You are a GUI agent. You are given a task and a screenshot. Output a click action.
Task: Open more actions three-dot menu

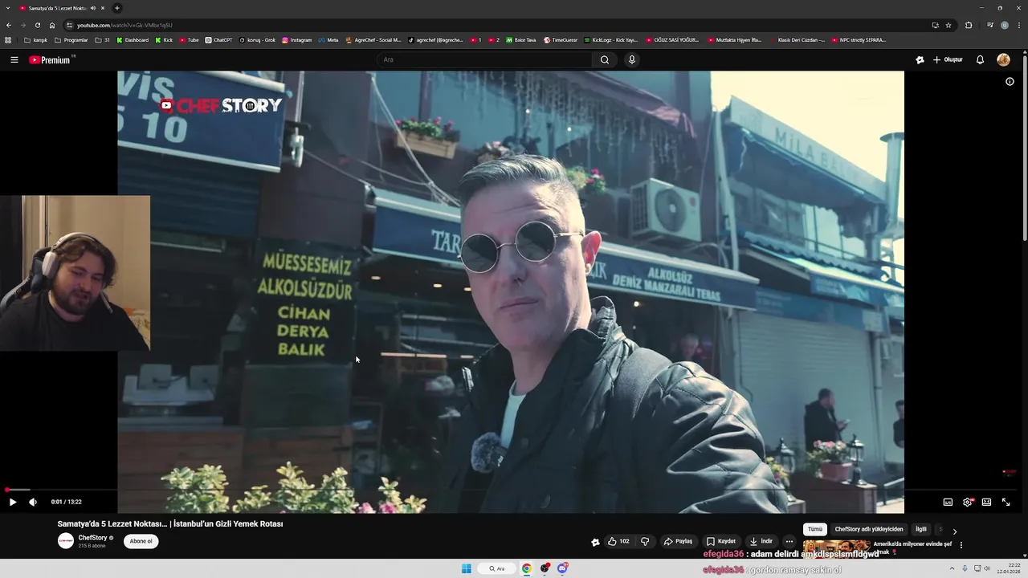pos(789,541)
